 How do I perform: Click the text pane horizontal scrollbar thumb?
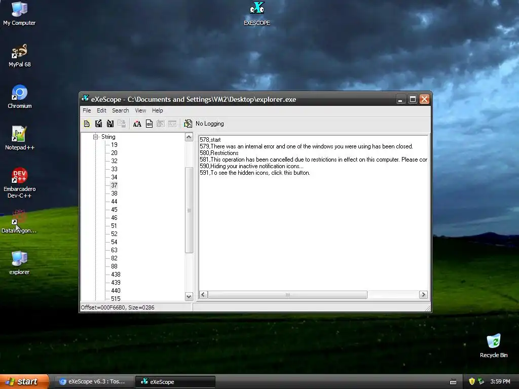(288, 295)
